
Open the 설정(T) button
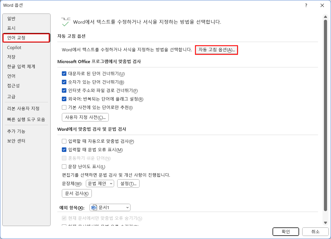click(128, 184)
